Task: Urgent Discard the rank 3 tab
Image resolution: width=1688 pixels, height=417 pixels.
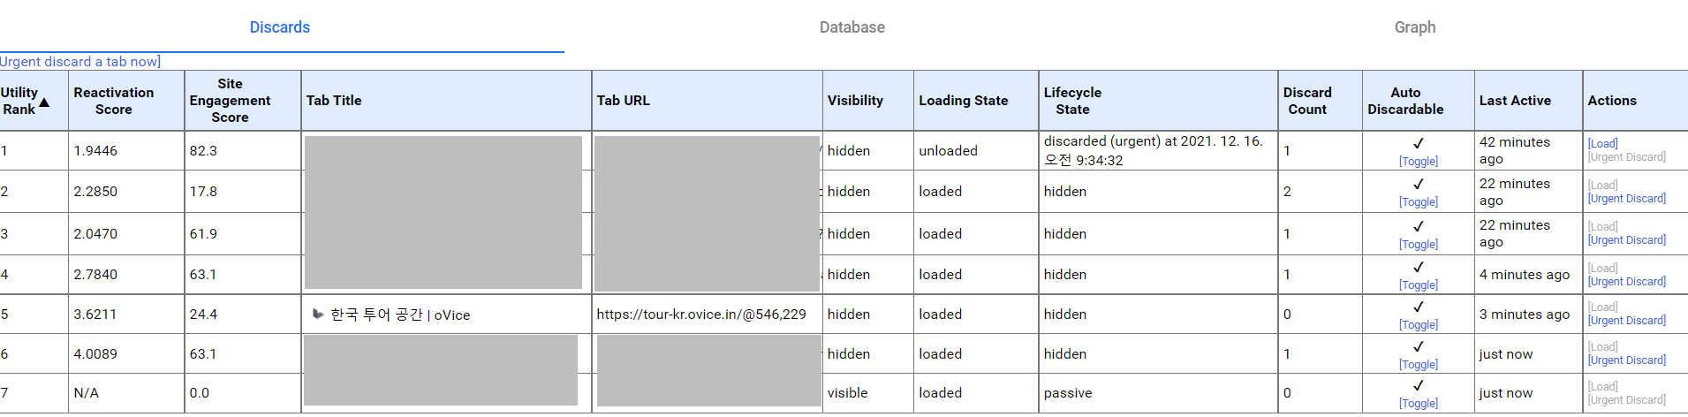Action: (x=1626, y=240)
